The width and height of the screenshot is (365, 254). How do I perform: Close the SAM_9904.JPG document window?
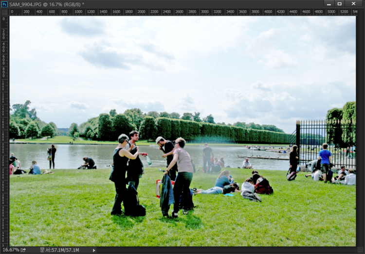(355, 4)
